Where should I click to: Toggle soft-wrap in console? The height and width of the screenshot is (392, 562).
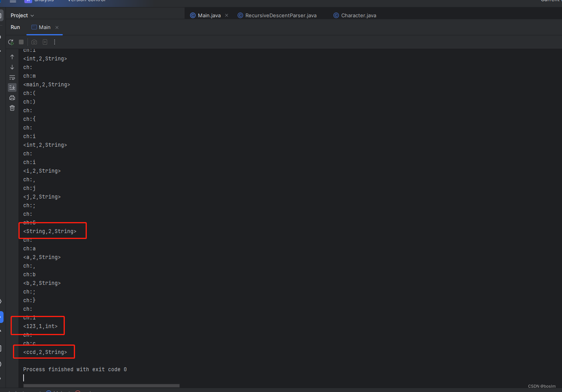point(12,77)
